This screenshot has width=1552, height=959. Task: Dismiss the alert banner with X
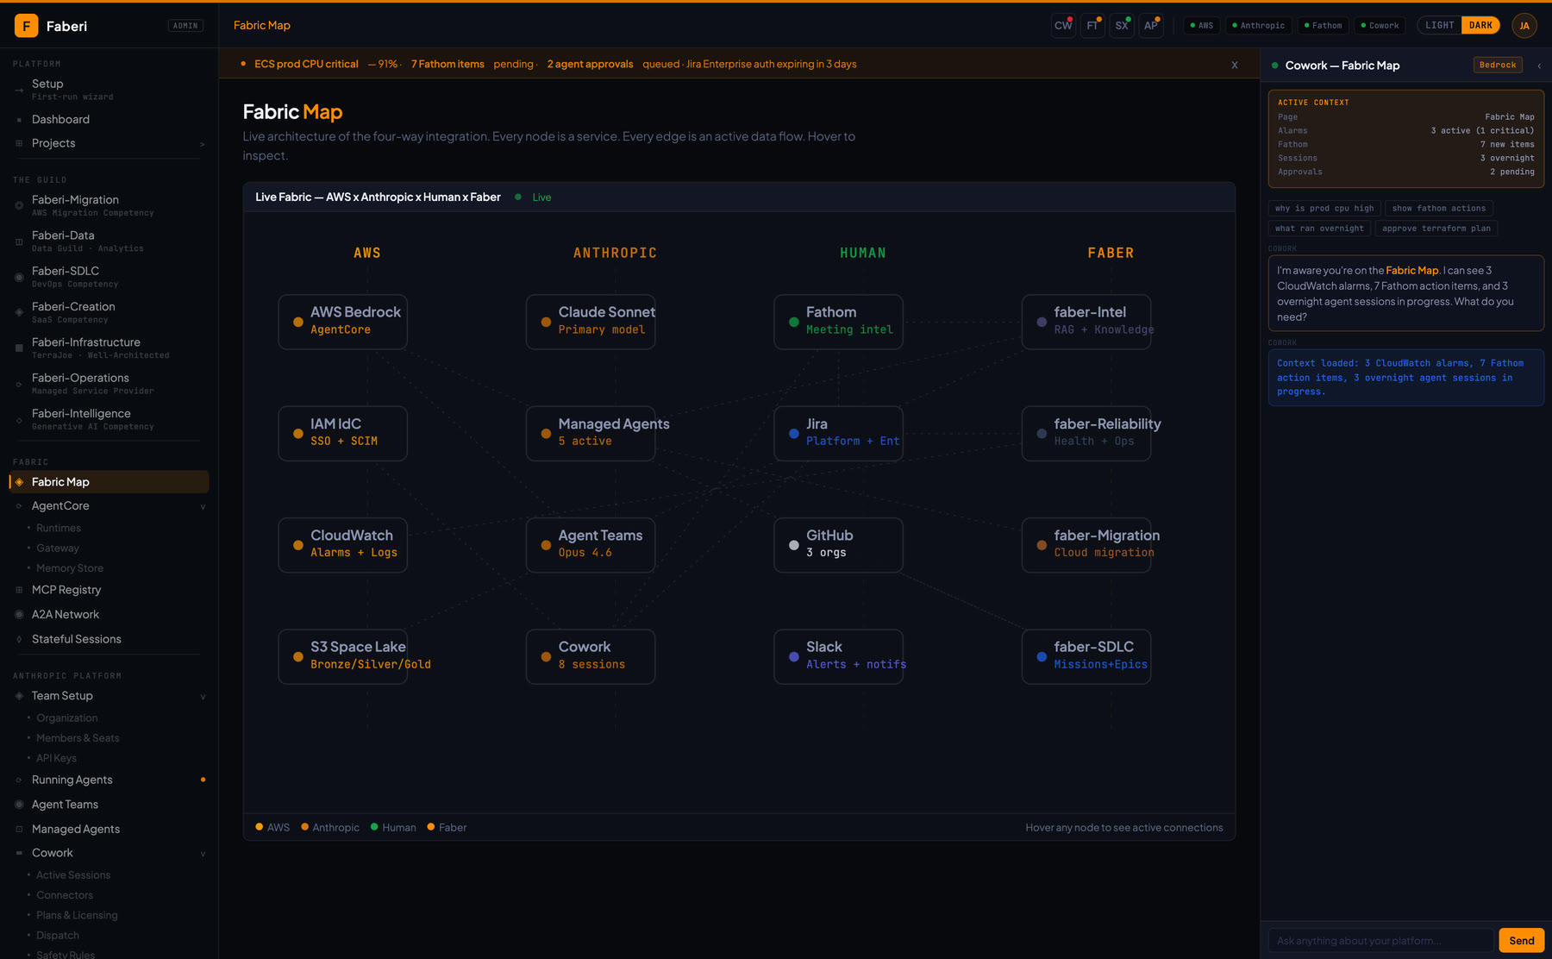(1235, 65)
